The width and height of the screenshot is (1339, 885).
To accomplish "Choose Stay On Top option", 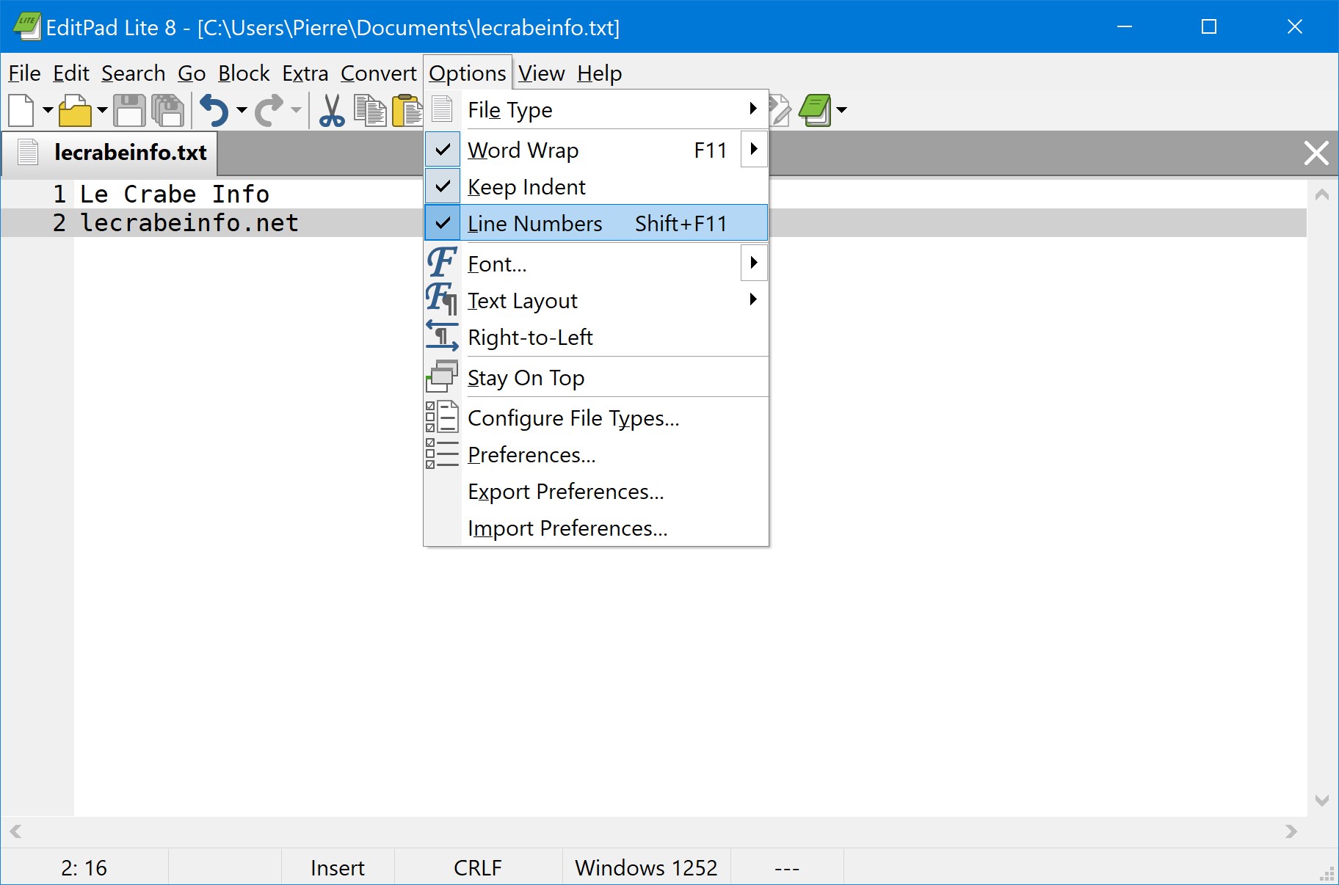I will tap(596, 377).
